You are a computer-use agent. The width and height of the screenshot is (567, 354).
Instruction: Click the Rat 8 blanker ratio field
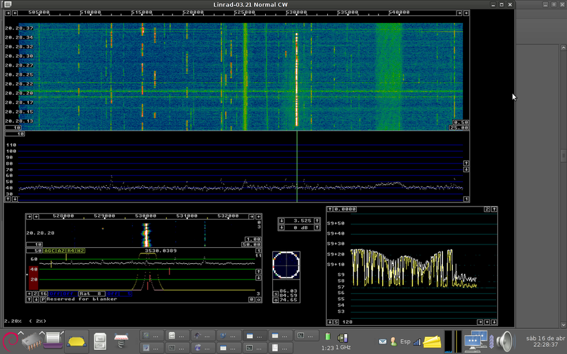click(x=92, y=293)
